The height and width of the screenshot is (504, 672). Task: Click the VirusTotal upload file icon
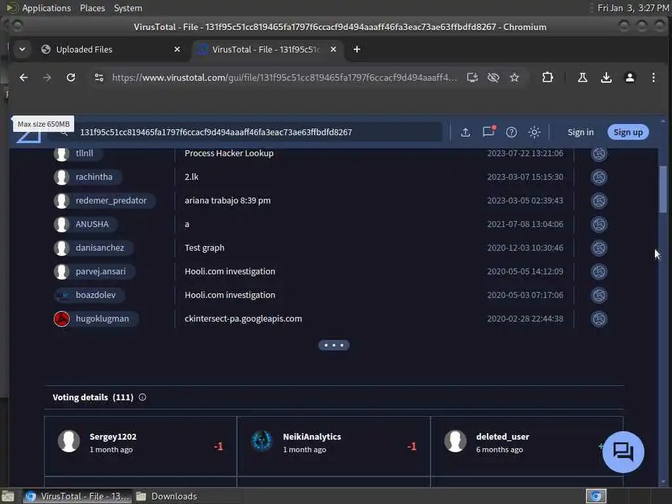(465, 132)
